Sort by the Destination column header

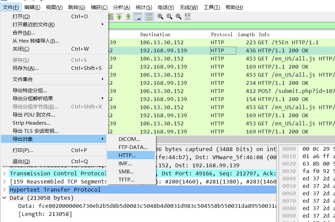(155, 34)
